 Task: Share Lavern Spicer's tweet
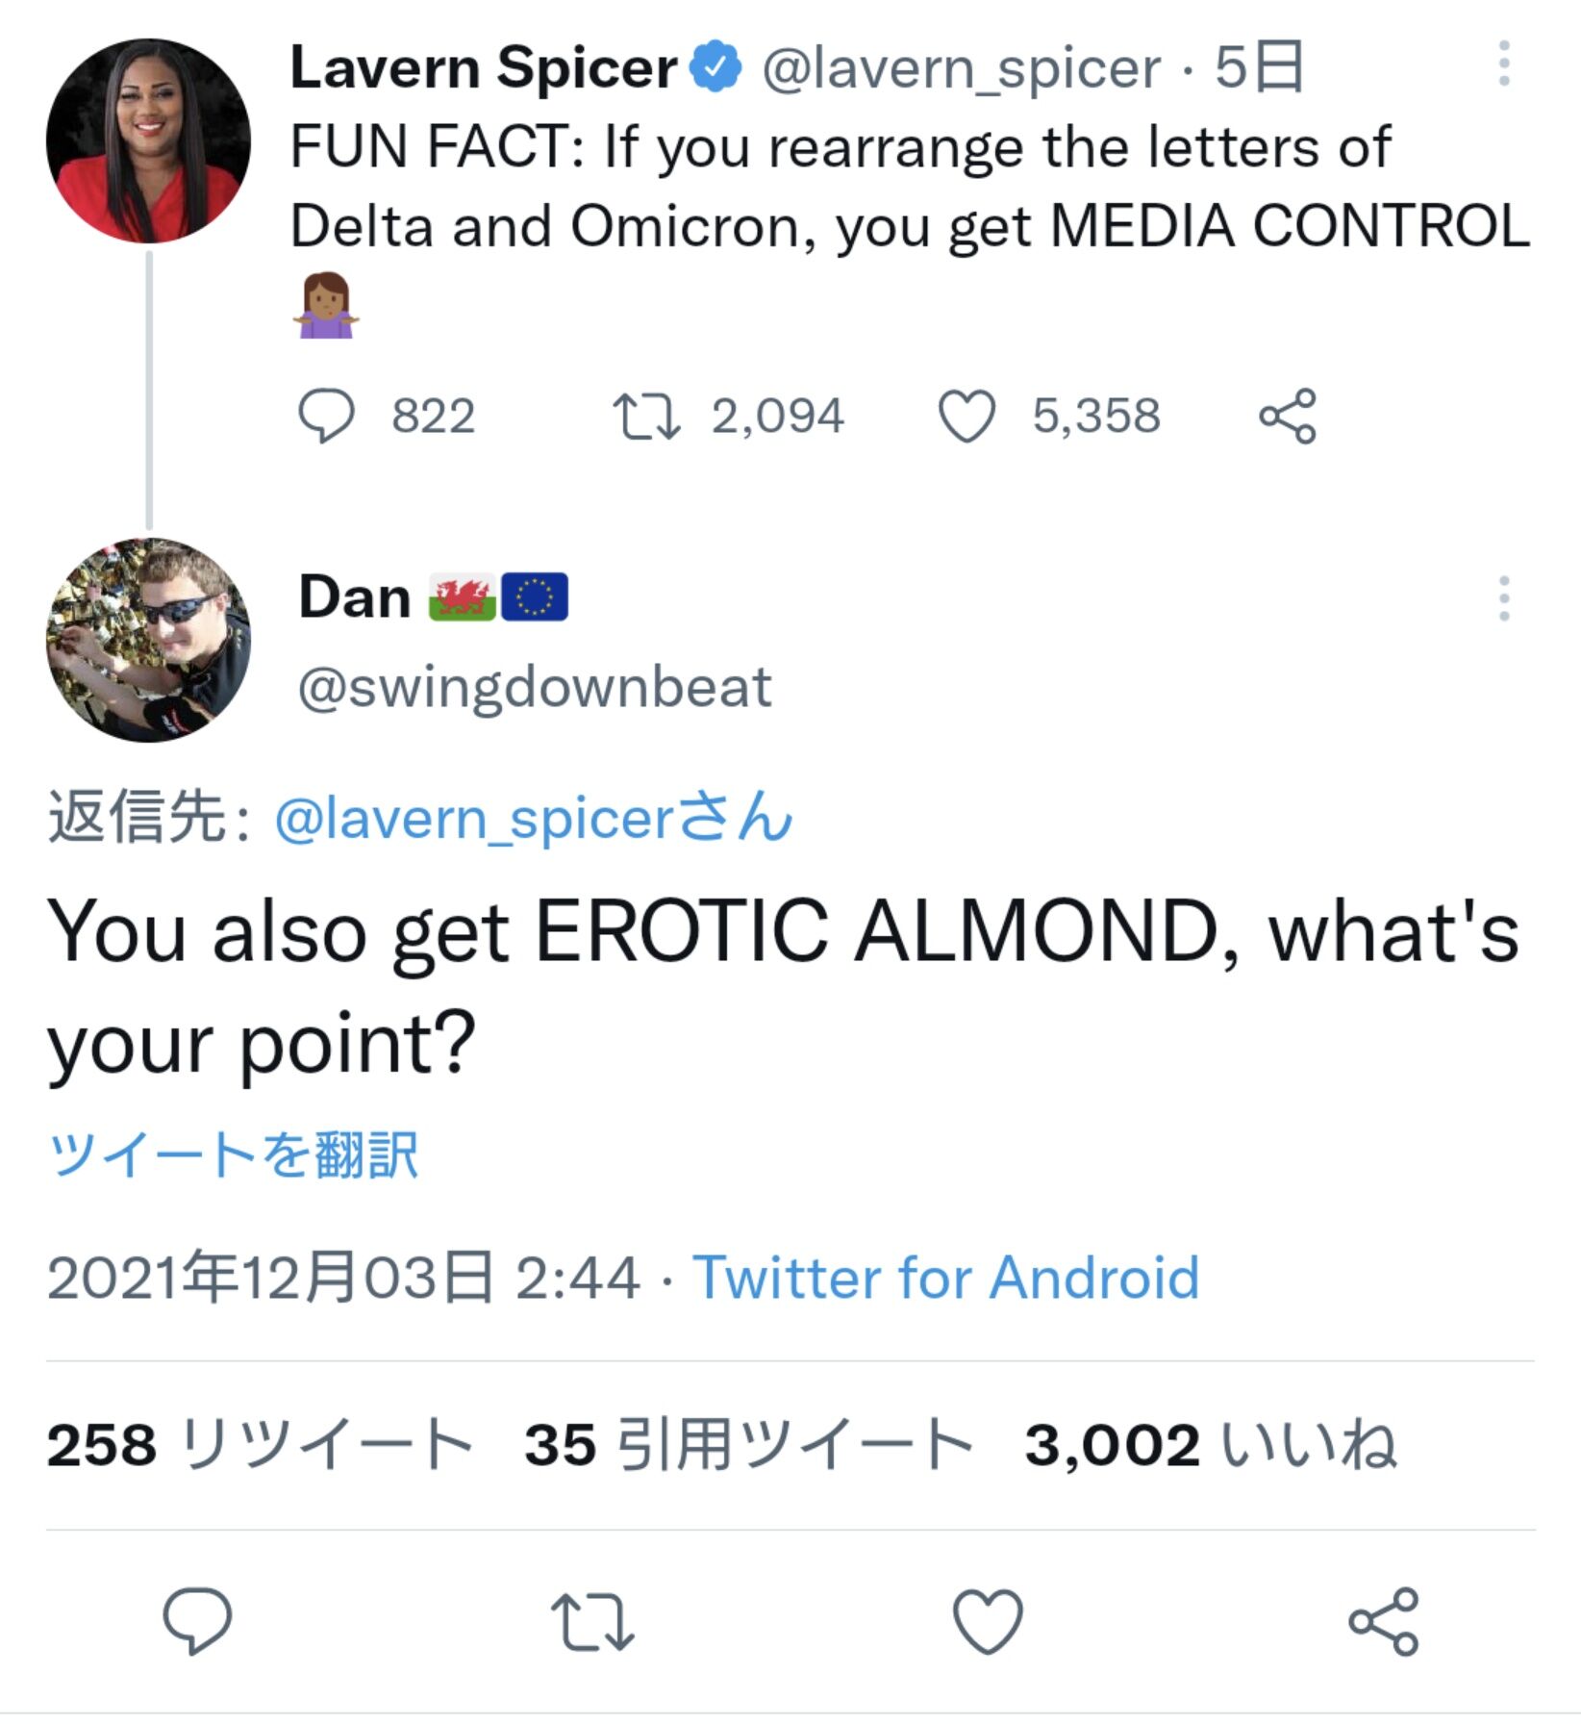(1287, 417)
